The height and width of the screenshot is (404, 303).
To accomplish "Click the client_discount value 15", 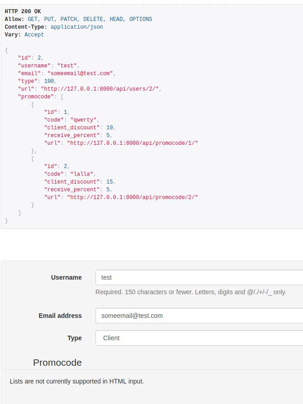I will 109,182.
